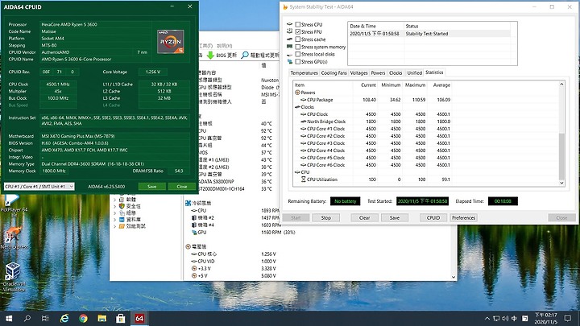Click the CPU Clock row icon
The height and width of the screenshot is (326, 580).
coord(304,114)
